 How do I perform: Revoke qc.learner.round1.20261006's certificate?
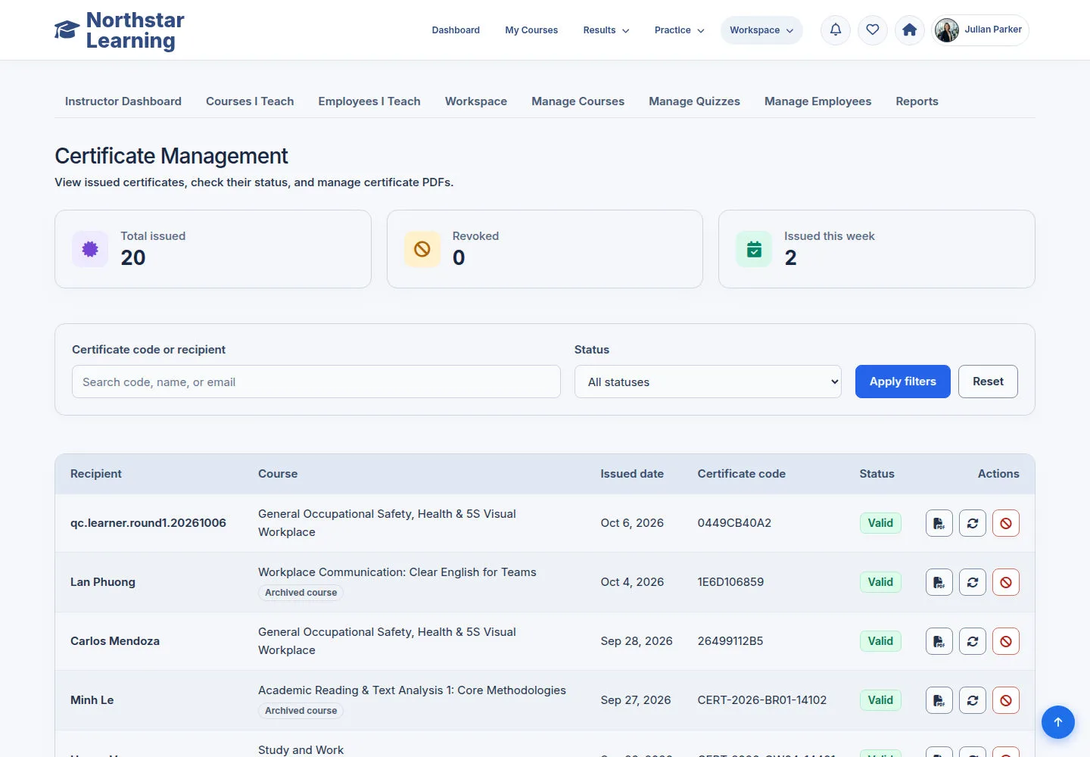(x=1006, y=523)
